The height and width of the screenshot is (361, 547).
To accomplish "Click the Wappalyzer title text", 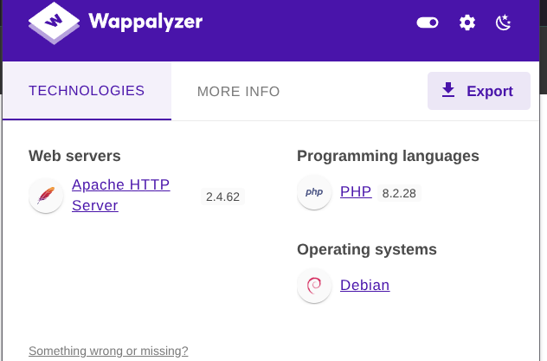I will point(145,23).
